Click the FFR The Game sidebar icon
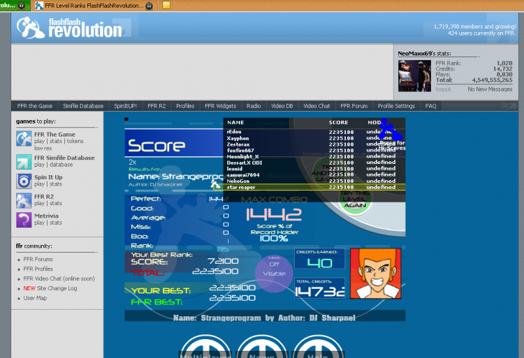Image resolution: width=524 pixels, height=358 pixels. pyautogui.click(x=24, y=138)
